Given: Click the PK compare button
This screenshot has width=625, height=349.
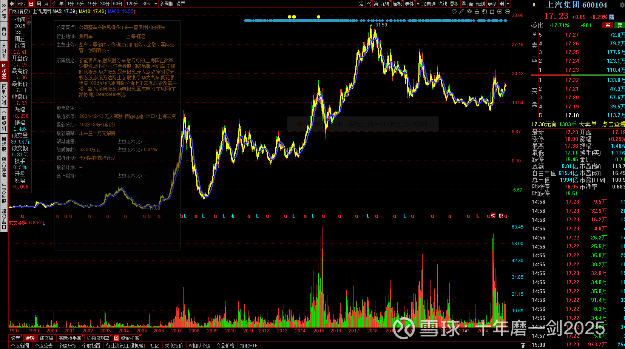Looking at the screenshot, I should (369, 4).
